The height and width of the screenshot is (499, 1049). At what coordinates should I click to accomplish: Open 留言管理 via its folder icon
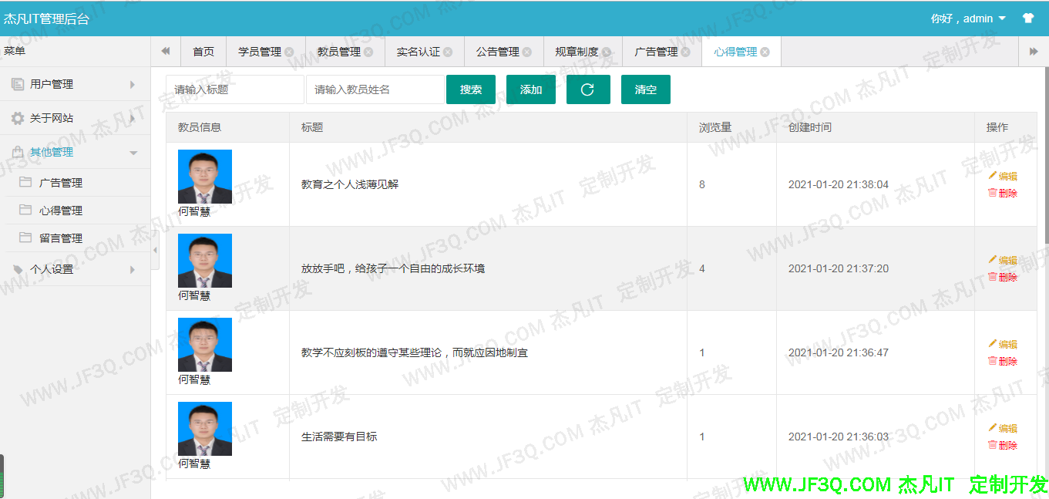(x=26, y=238)
